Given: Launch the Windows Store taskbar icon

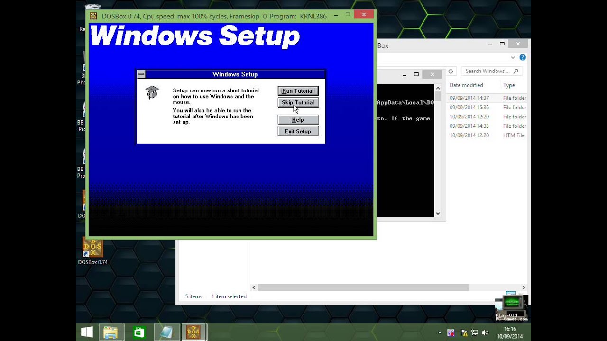Looking at the screenshot, I should point(138,332).
